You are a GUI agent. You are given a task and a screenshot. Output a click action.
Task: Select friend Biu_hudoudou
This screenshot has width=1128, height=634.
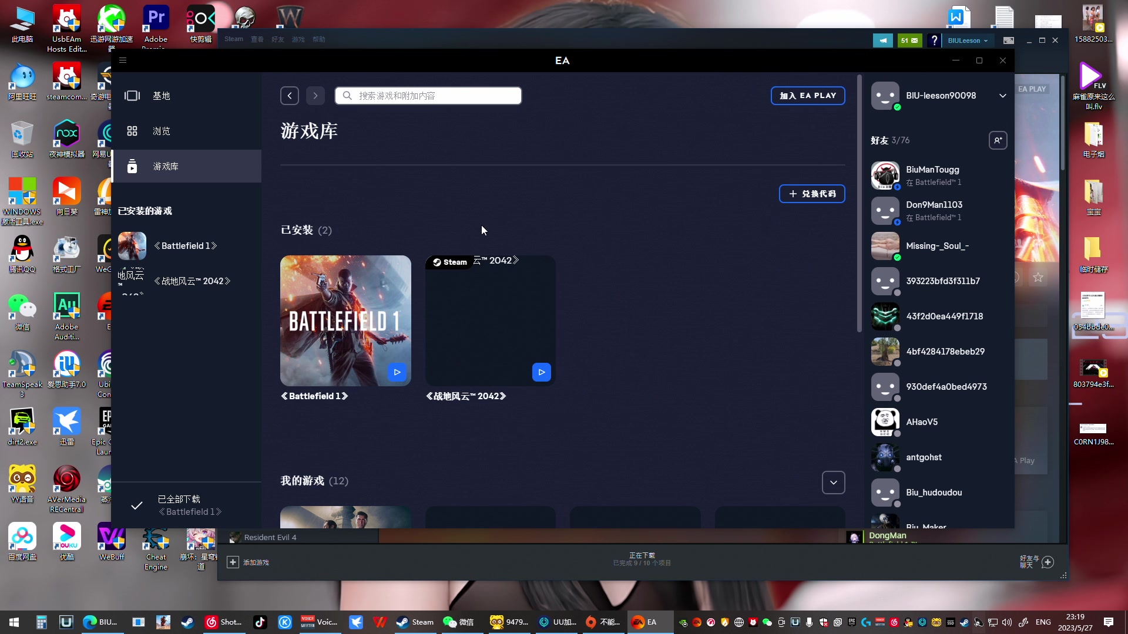click(x=939, y=493)
